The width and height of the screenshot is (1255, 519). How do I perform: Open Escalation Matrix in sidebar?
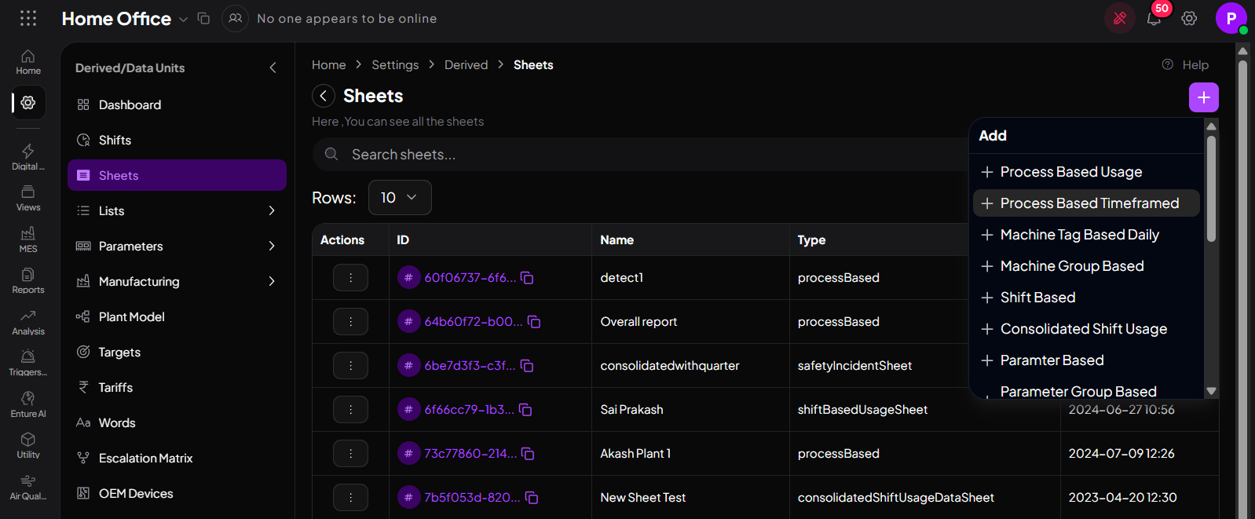[x=177, y=458]
